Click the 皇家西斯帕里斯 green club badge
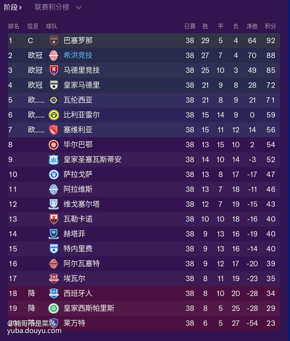Image resolution: width=290 pixels, height=341 pixels. coord(53,308)
